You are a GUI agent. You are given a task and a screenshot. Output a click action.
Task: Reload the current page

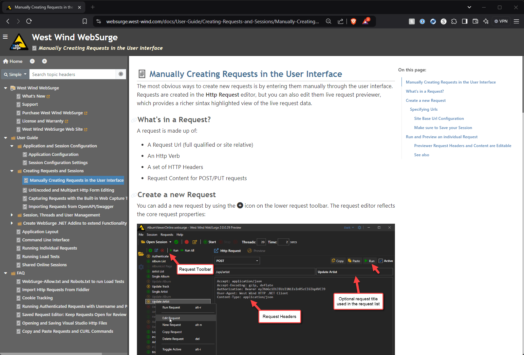(29, 21)
